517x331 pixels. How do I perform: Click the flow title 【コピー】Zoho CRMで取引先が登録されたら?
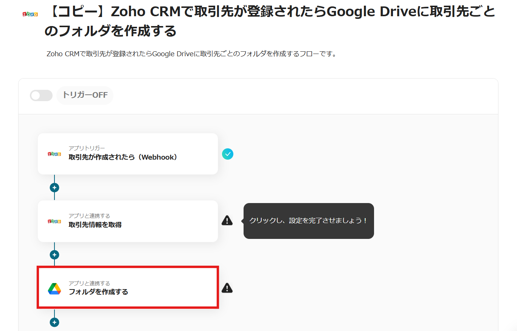point(270,21)
